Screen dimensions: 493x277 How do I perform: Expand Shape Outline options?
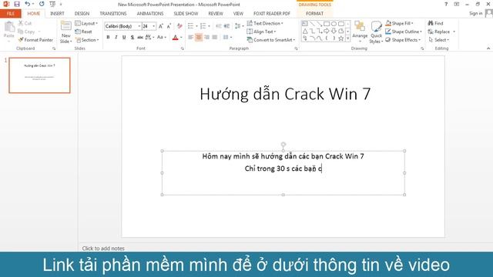404,32
